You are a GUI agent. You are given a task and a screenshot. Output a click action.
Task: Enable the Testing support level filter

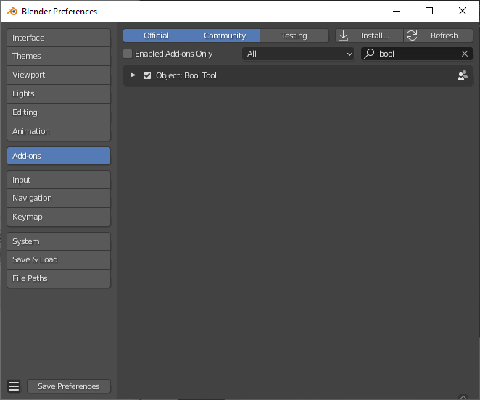point(294,36)
